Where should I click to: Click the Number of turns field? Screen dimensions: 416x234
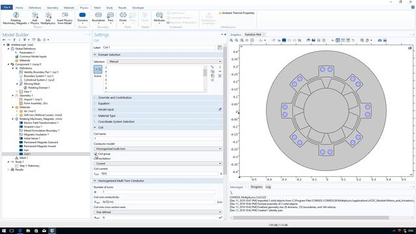(x=158, y=192)
